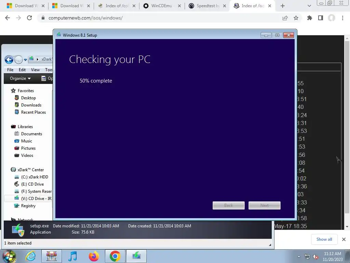
Task: Open Chrome side panel icon
Action: (321, 18)
